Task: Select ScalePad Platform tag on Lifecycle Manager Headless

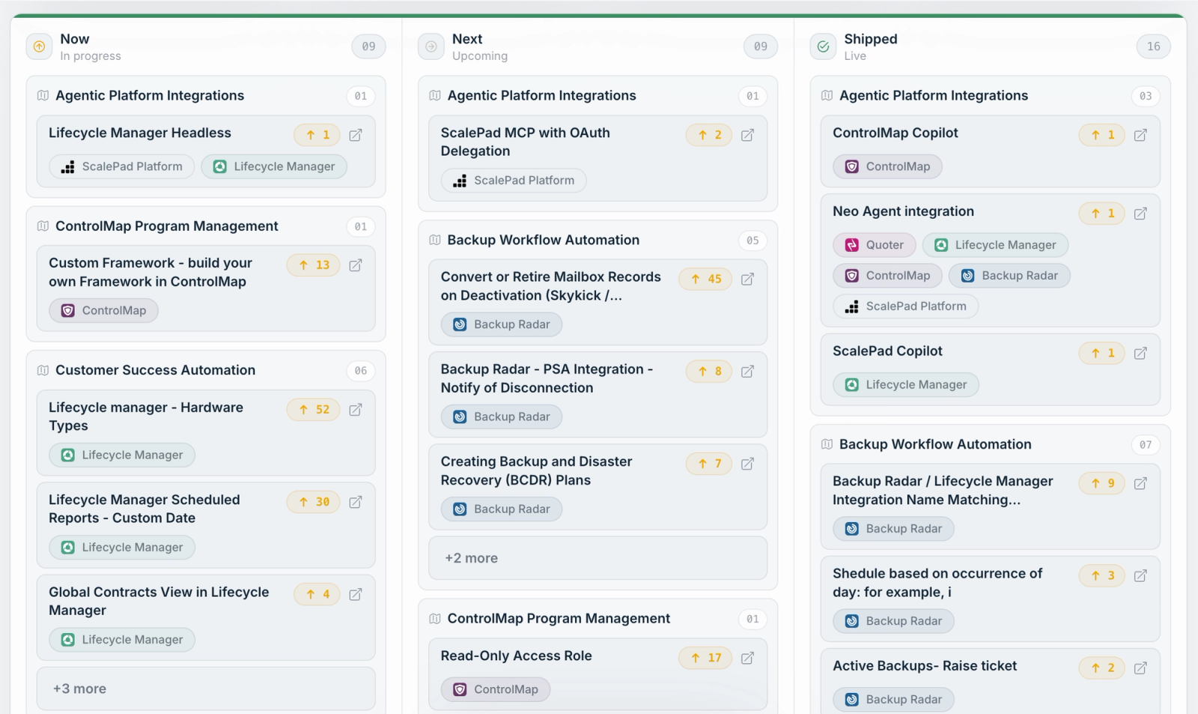Action: click(122, 166)
